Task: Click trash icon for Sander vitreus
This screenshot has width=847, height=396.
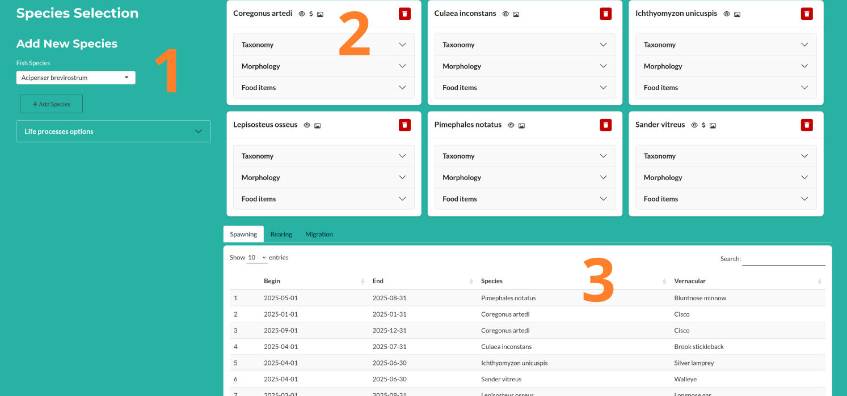Action: (807, 125)
